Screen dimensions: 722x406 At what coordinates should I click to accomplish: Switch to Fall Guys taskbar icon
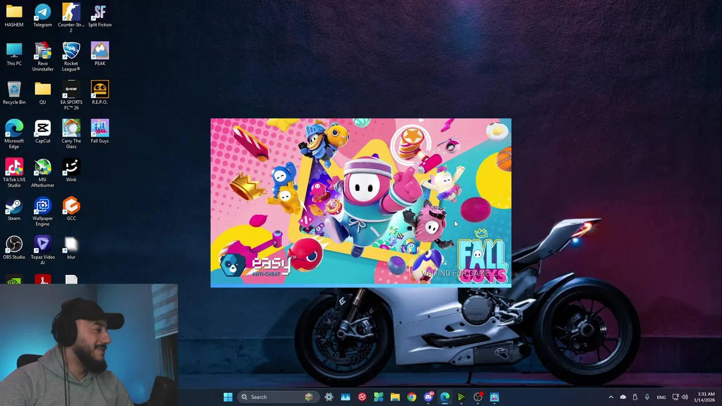(x=495, y=397)
